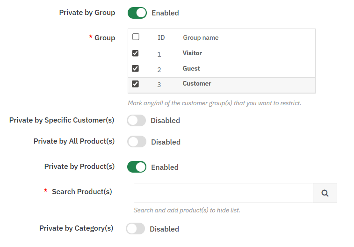Viewport: 354px width, 247px height.
Task: Tick the select-all checkbox in group table header
Action: [136, 37]
